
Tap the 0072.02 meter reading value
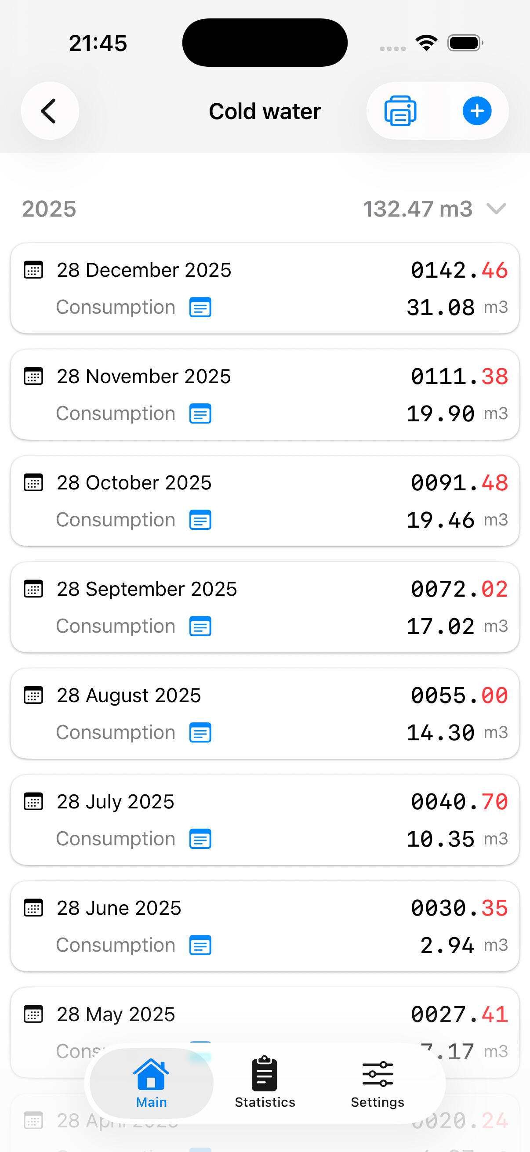(459, 589)
